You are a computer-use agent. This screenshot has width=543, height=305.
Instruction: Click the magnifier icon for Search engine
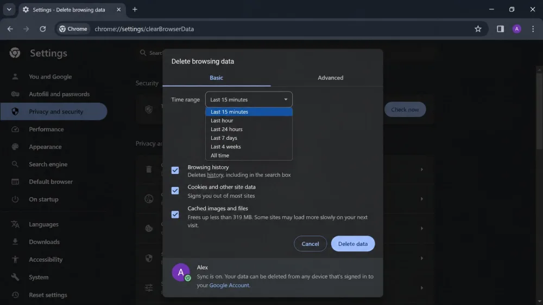pos(15,164)
